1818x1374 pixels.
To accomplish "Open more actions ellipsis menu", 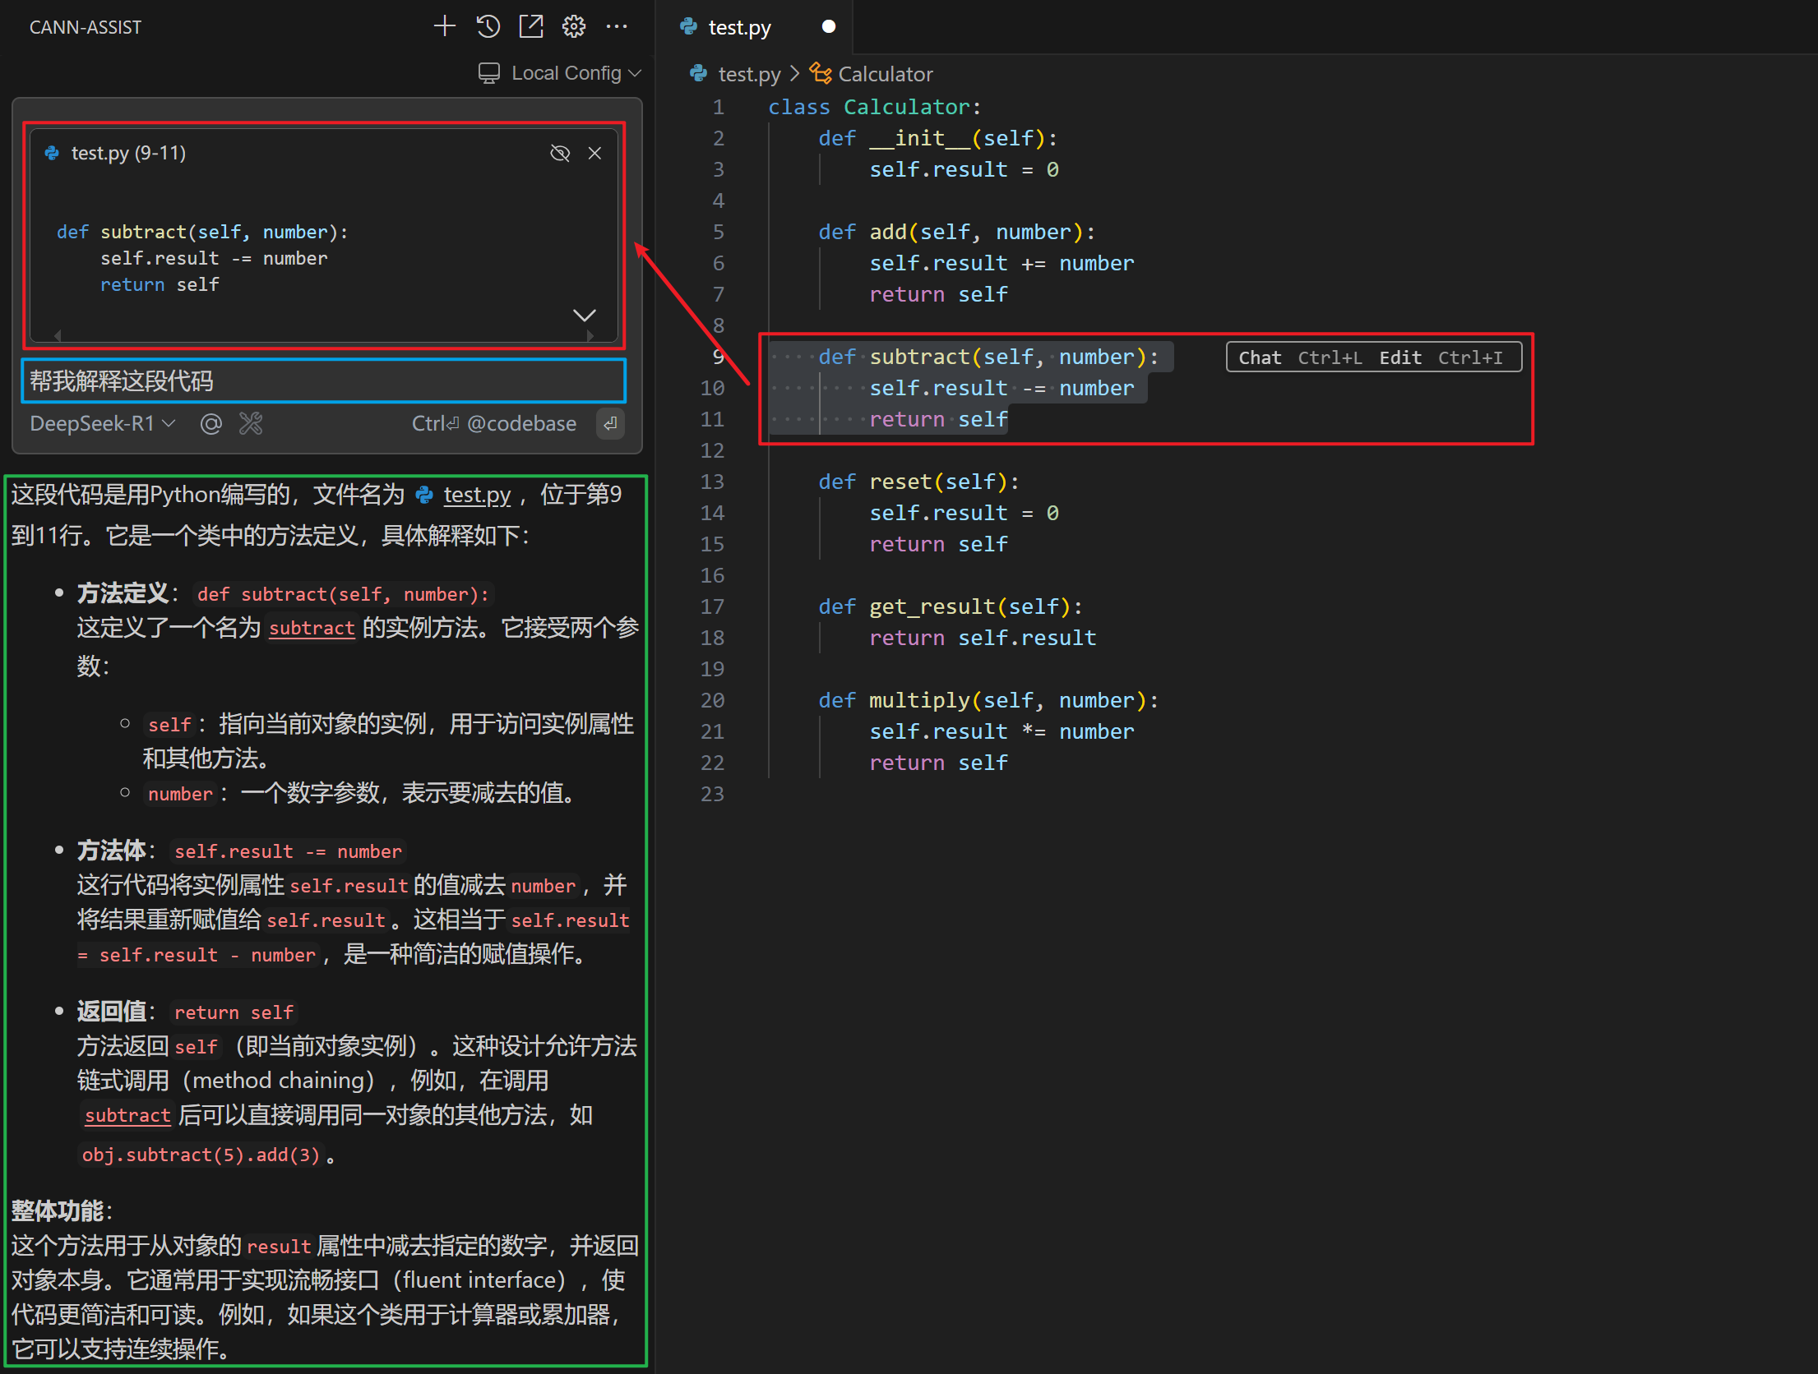I will tap(617, 26).
